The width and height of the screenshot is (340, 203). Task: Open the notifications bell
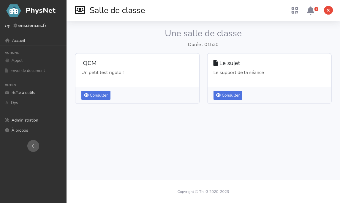310,10
